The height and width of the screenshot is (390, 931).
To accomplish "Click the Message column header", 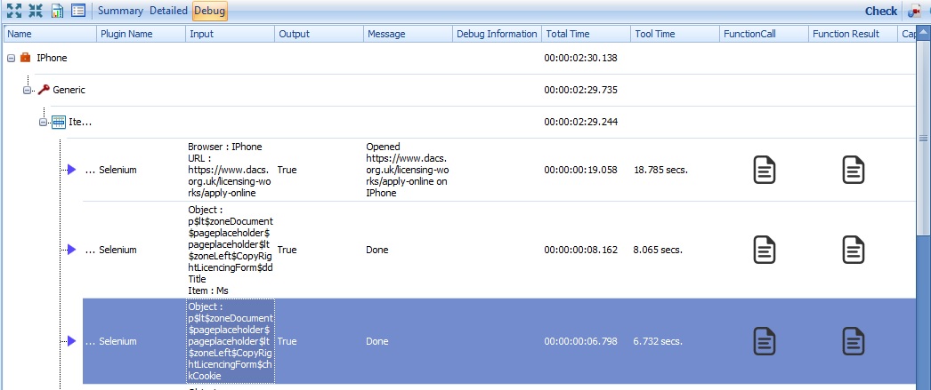I will pos(409,34).
